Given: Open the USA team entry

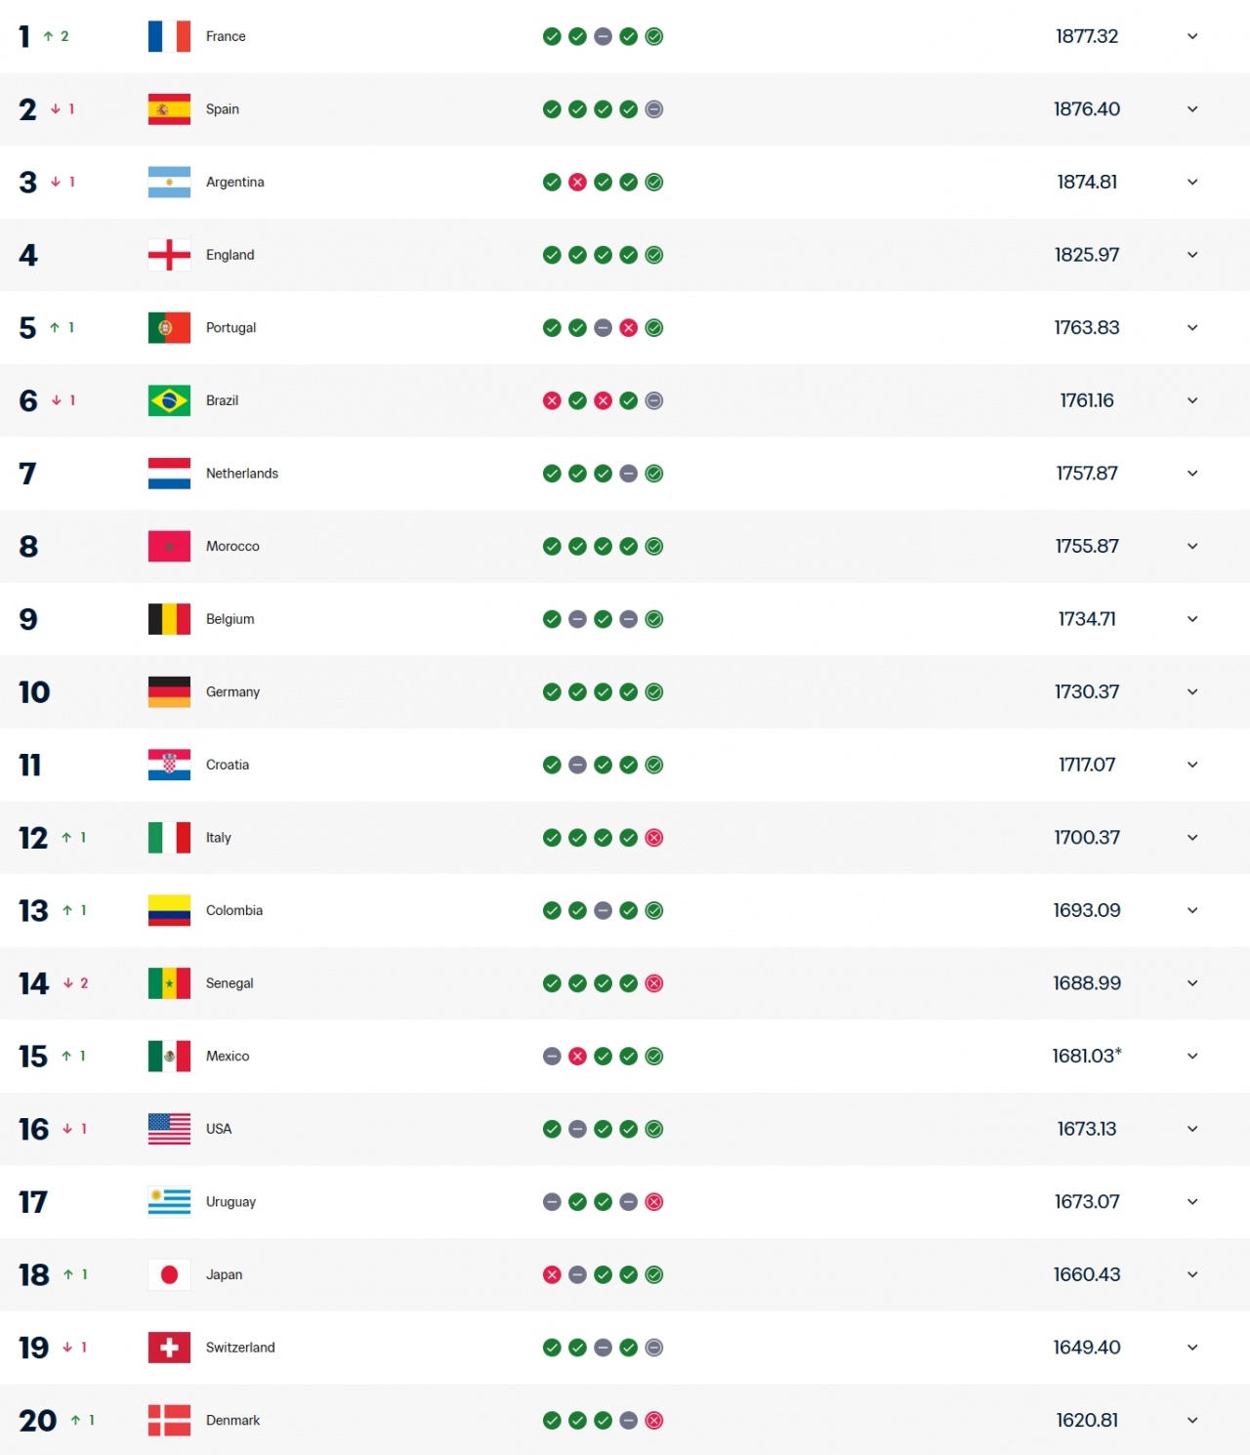Looking at the screenshot, I should [x=217, y=1129].
